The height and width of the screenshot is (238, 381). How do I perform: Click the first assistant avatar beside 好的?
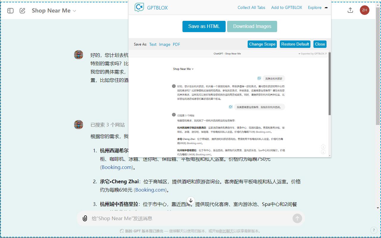pyautogui.click(x=79, y=55)
